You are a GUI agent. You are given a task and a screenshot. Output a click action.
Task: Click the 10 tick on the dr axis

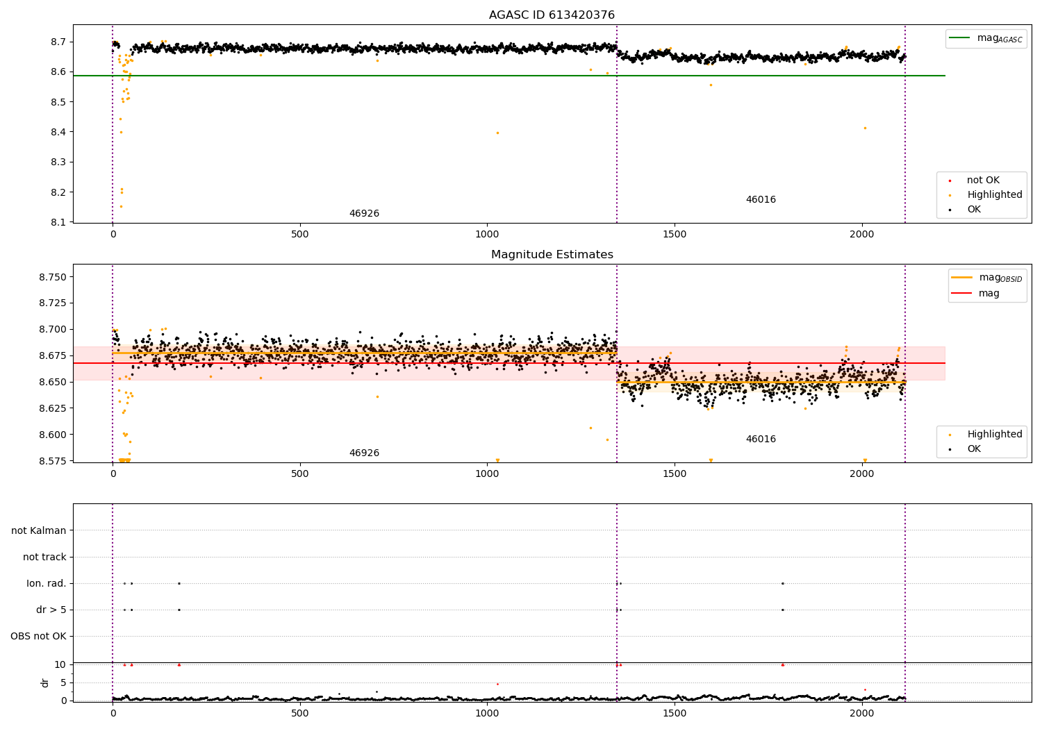click(60, 665)
